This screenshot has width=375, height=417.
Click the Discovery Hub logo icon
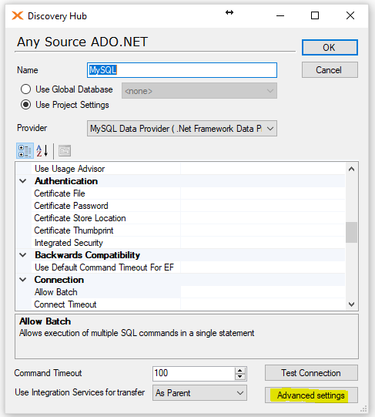click(x=18, y=15)
